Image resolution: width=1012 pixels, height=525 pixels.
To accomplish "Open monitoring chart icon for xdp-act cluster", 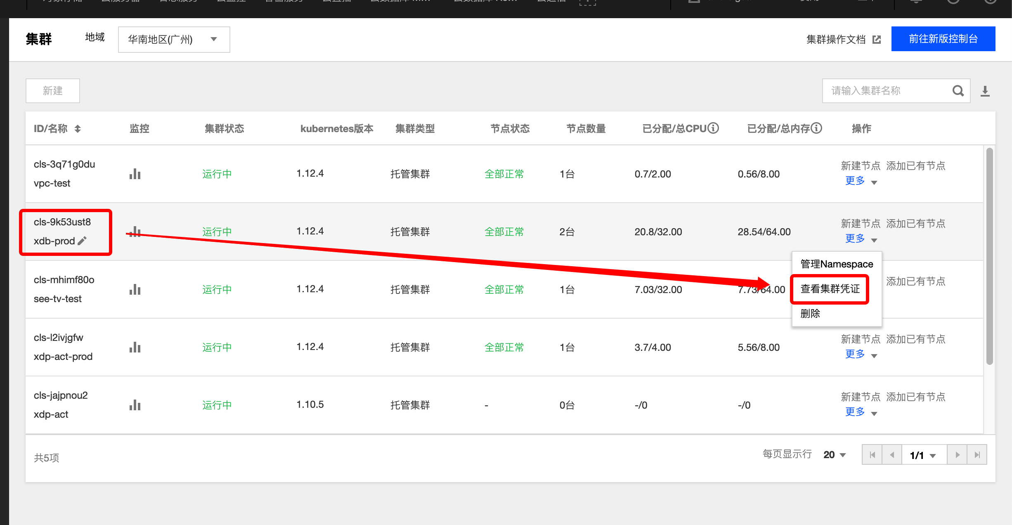I will pos(135,405).
